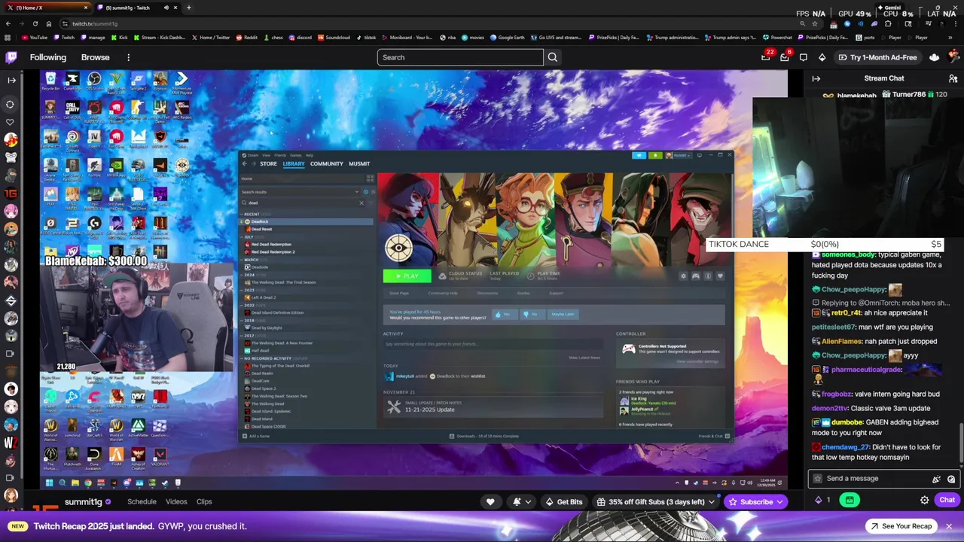This screenshot has width=964, height=542.
Task: Expand Subscribe button options
Action: pos(780,502)
